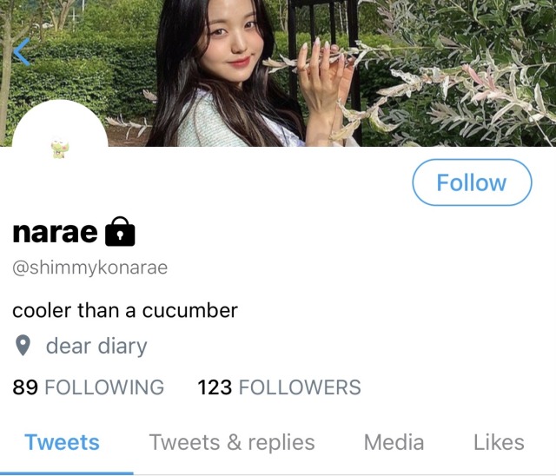This screenshot has width=556, height=476.
Task: Click the lock icon beside narae
Action: (x=120, y=231)
